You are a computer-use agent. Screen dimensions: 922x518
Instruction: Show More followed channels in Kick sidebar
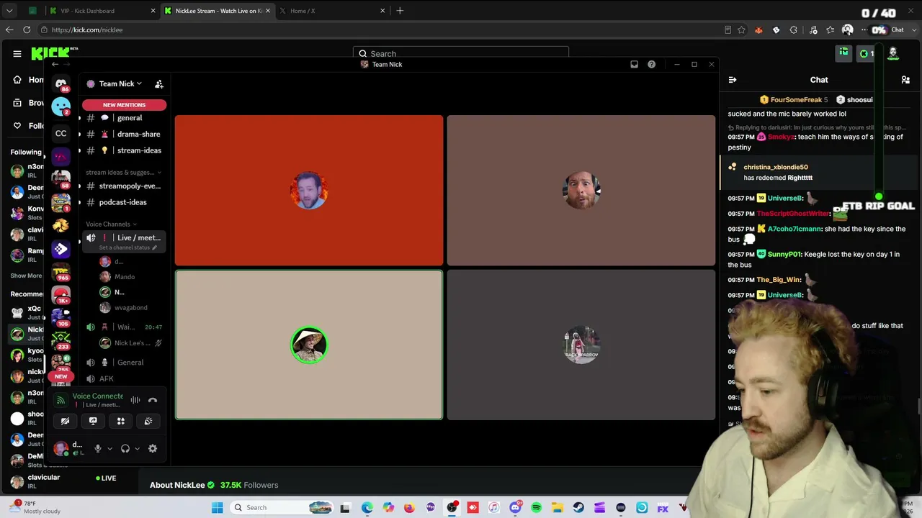point(26,276)
